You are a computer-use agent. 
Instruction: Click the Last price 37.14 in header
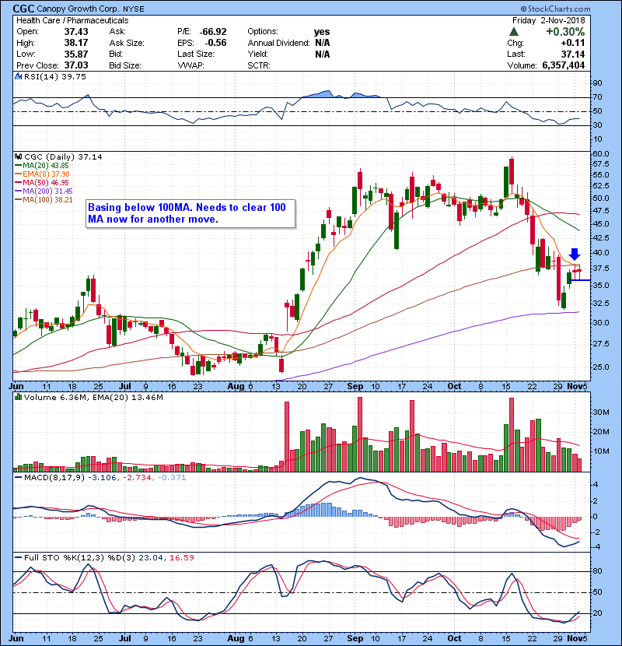pyautogui.click(x=572, y=54)
